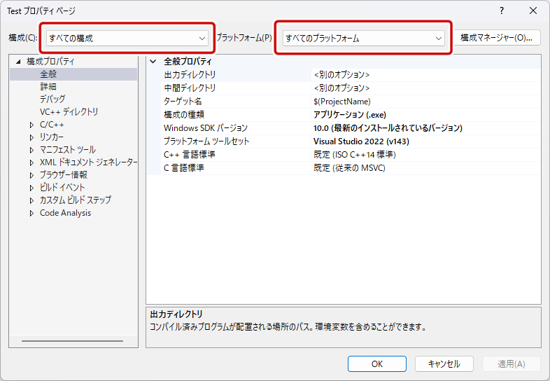Screen dimensions: 550x381
Task: Select the 中間ディレクトリ property name
Action: click(190, 88)
